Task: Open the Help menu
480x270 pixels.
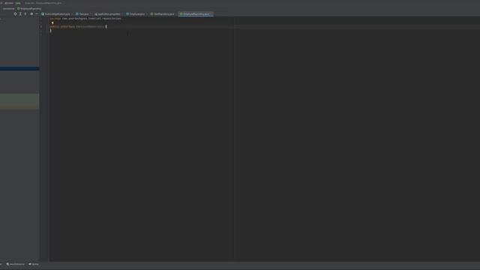Action: pos(18,3)
